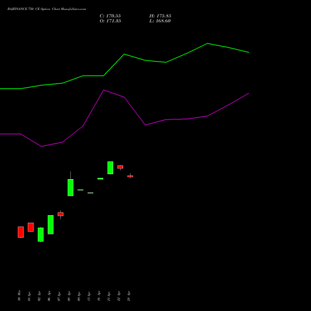Click the 22 Apr date axis label
Image resolution: width=311 pixels, height=311 pixels.
(x=119, y=296)
